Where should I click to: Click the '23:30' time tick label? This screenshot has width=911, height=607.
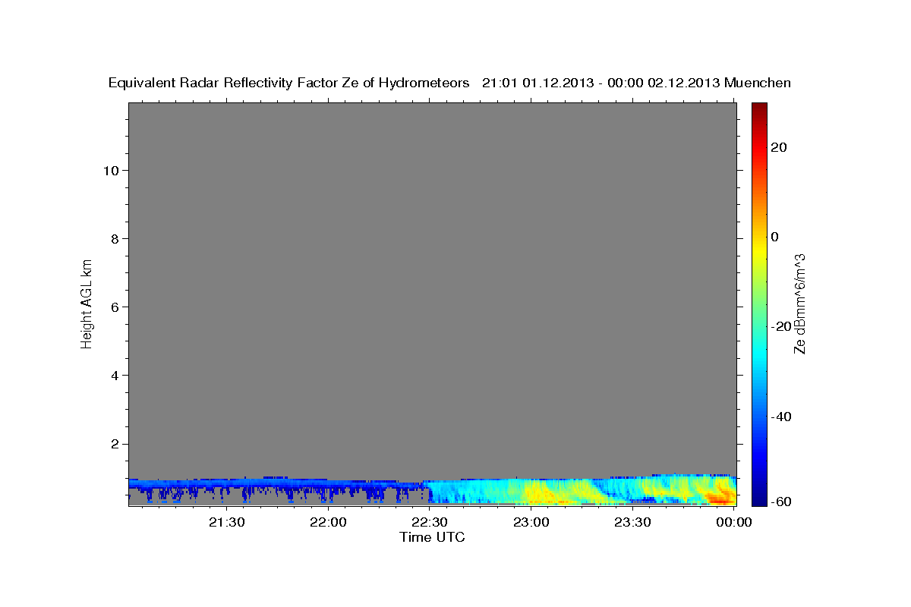pyautogui.click(x=633, y=522)
